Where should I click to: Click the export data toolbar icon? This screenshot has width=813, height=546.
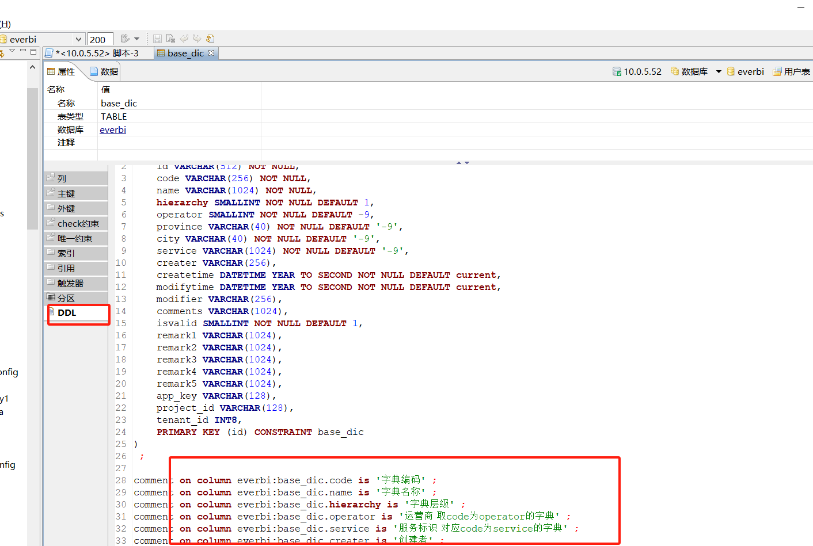125,39
